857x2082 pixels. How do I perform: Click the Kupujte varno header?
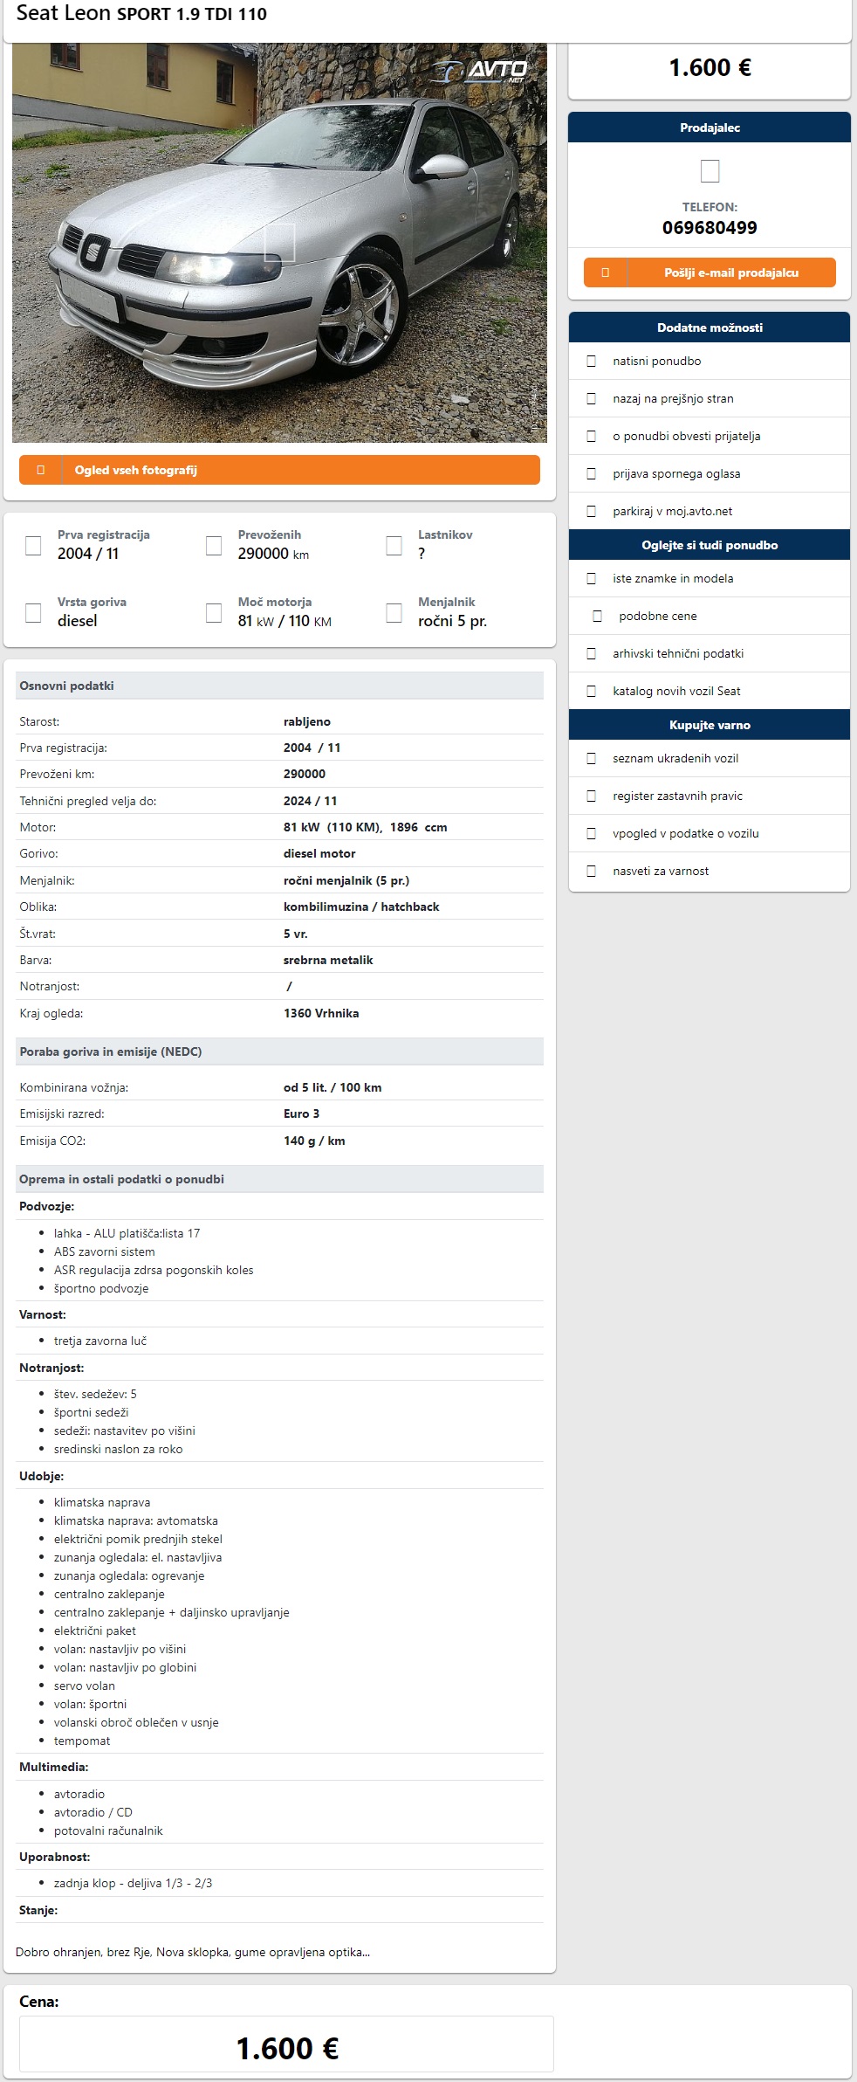pos(710,725)
